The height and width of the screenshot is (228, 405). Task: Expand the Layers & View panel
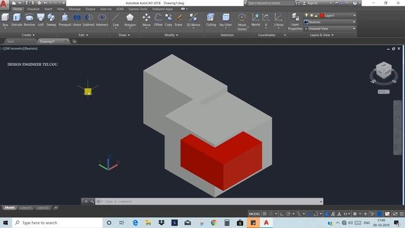pyautogui.click(x=321, y=35)
